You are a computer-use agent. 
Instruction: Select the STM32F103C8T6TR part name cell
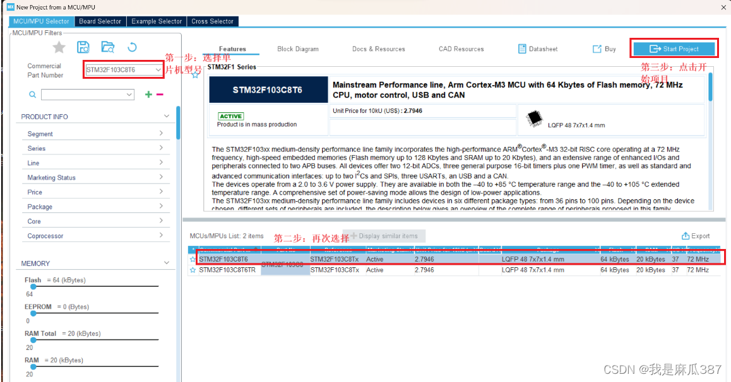coord(227,270)
